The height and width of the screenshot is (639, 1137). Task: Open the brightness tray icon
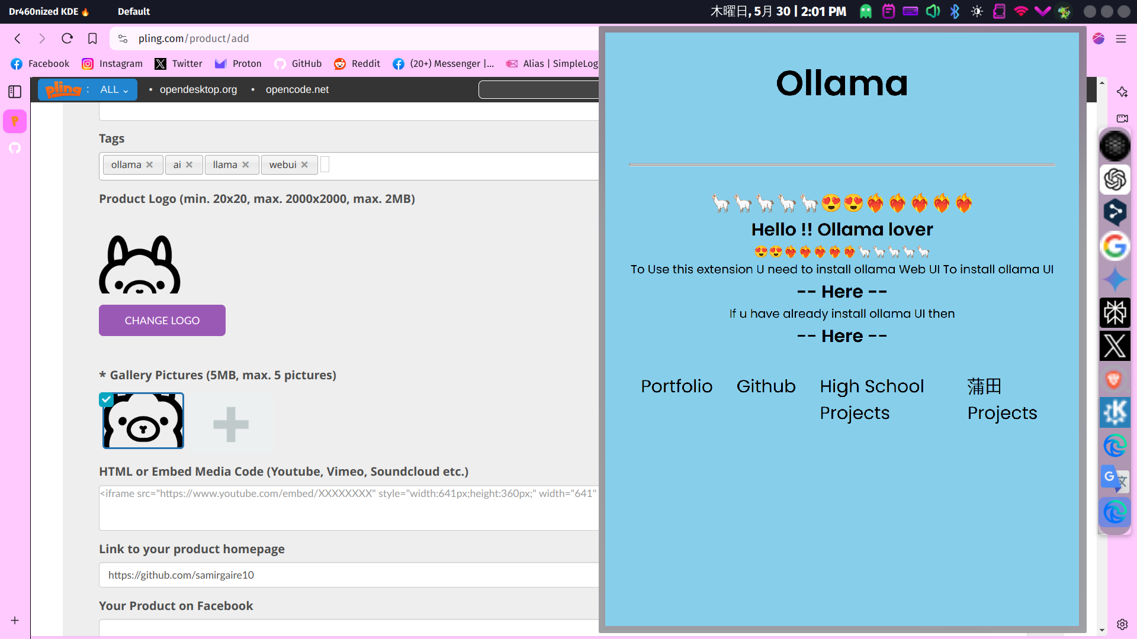click(x=977, y=11)
